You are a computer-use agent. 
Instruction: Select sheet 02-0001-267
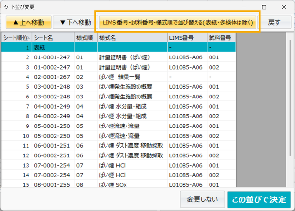pos(118,77)
